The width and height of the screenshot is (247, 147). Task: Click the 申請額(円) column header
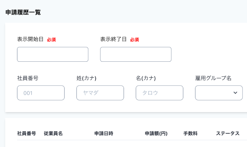click(x=156, y=133)
